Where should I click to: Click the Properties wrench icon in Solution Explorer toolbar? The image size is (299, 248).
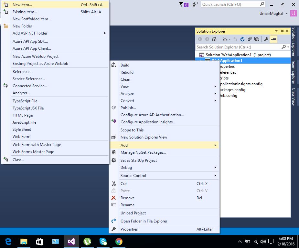[x=266, y=39]
